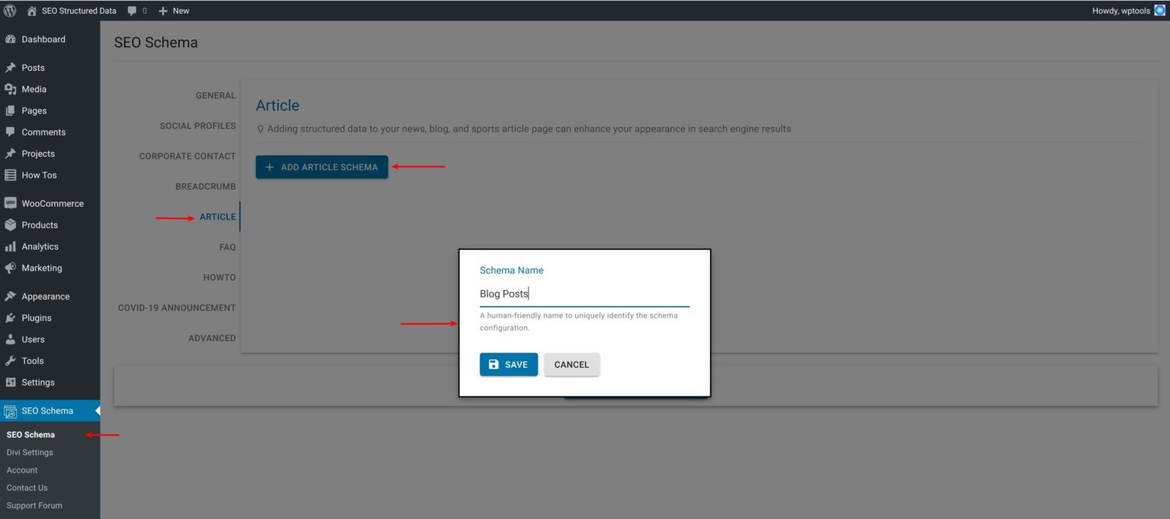Switch to the FAQ settings tab

pos(226,247)
